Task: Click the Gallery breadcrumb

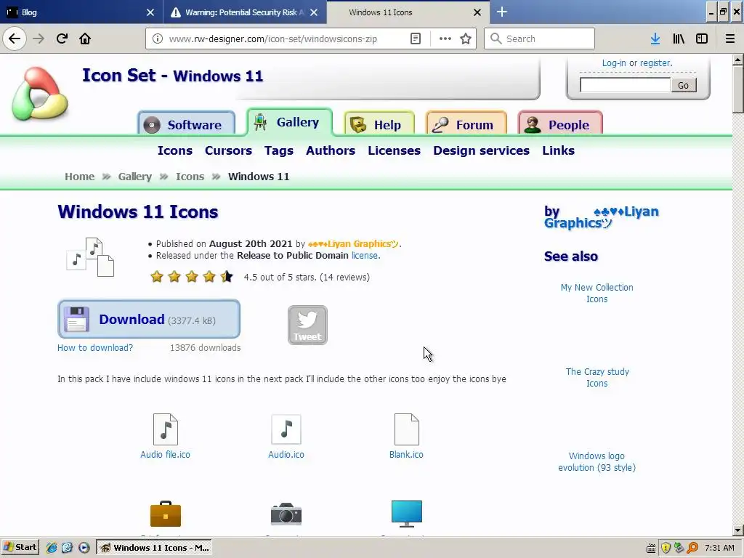Action: [134, 177]
